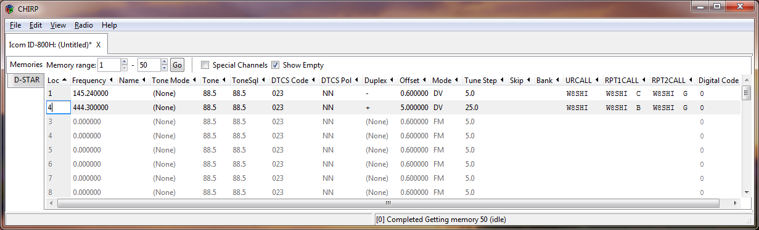Click the CHIRP application icon in title bar
This screenshot has height=230, width=759.
[x=9, y=8]
